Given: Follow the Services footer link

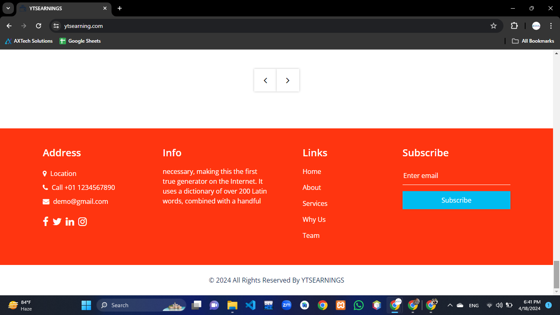Looking at the screenshot, I should tap(315, 203).
